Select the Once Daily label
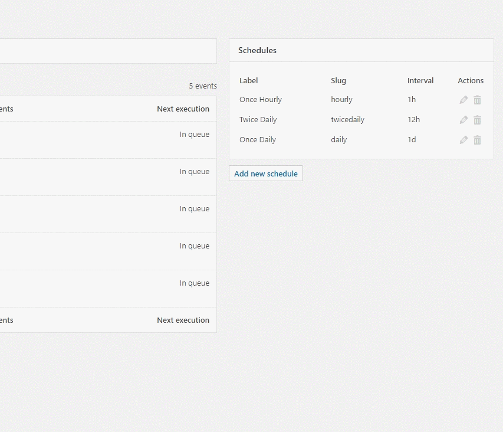 (x=258, y=140)
